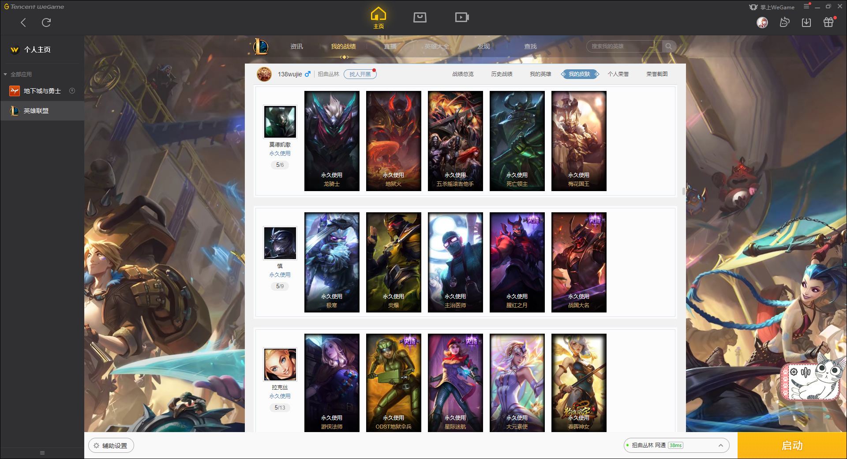The image size is (847, 459).
Task: Click the 5/9 skin count for 慎
Action: coord(280,286)
